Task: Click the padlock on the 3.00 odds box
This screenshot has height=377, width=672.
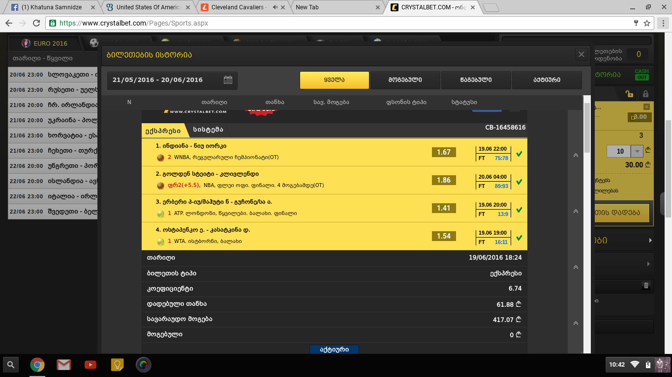Action: coord(632,117)
